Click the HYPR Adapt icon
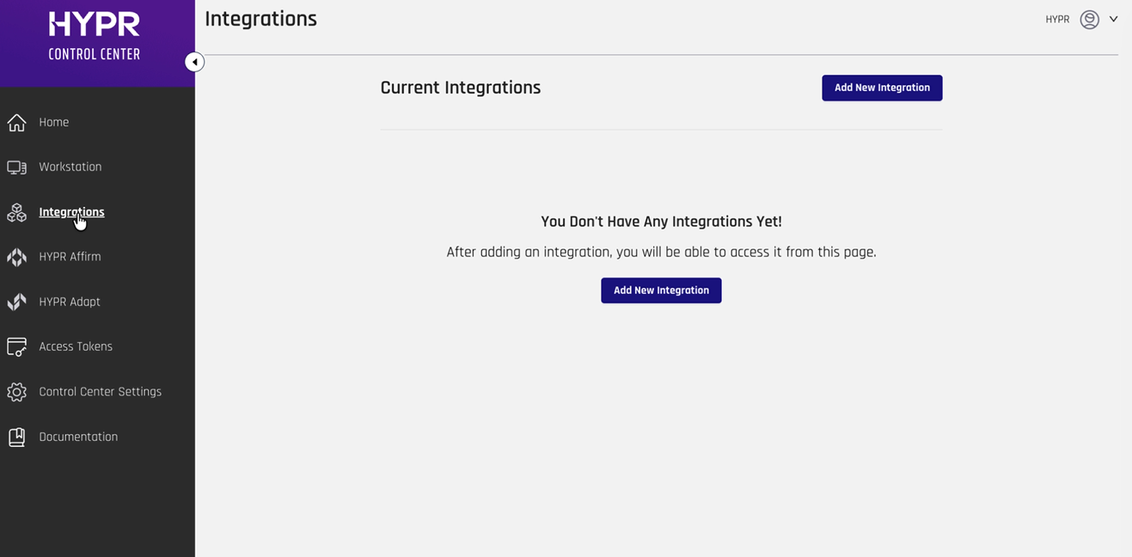1132x557 pixels. 16,302
